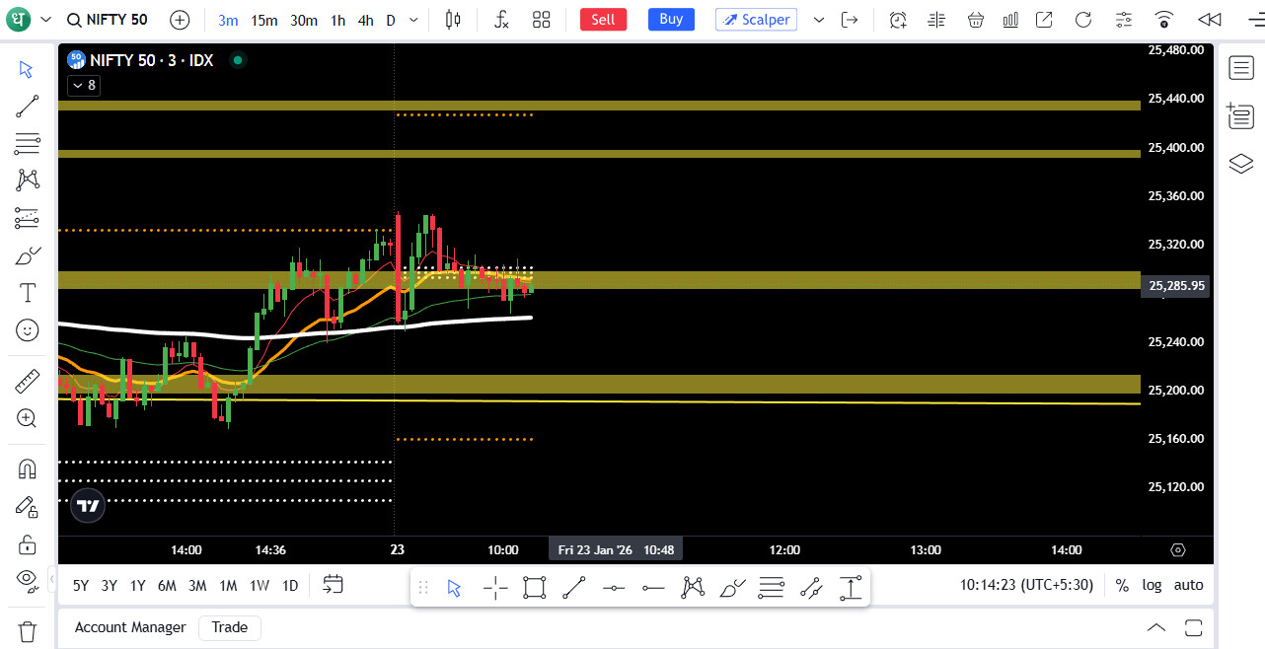Image resolution: width=1265 pixels, height=649 pixels.
Task: Open the candlestick chart style picker
Action: pos(453,20)
